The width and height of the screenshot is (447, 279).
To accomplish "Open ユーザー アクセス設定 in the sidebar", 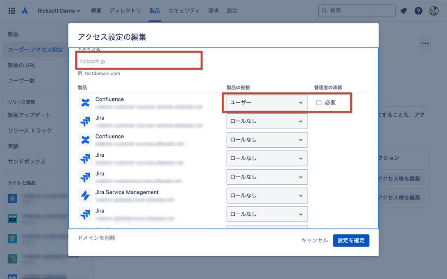I will [35, 50].
